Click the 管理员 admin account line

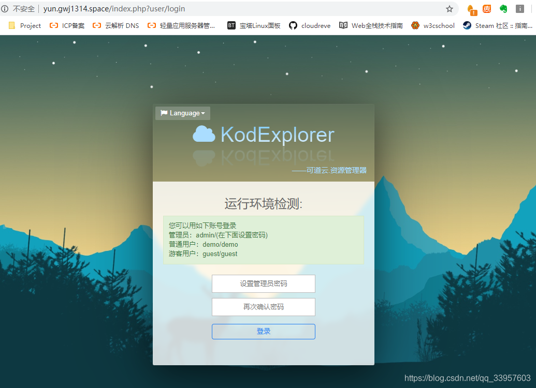218,235
